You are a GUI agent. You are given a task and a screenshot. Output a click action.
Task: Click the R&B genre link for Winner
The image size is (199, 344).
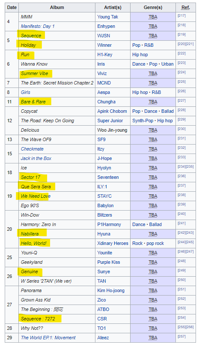pos(149,45)
